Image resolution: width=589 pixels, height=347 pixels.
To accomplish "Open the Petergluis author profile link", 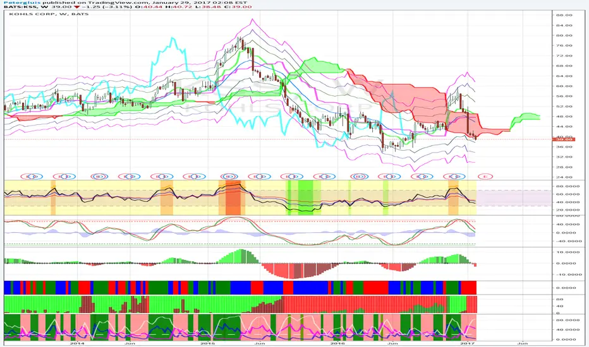I will [x=21, y=3].
